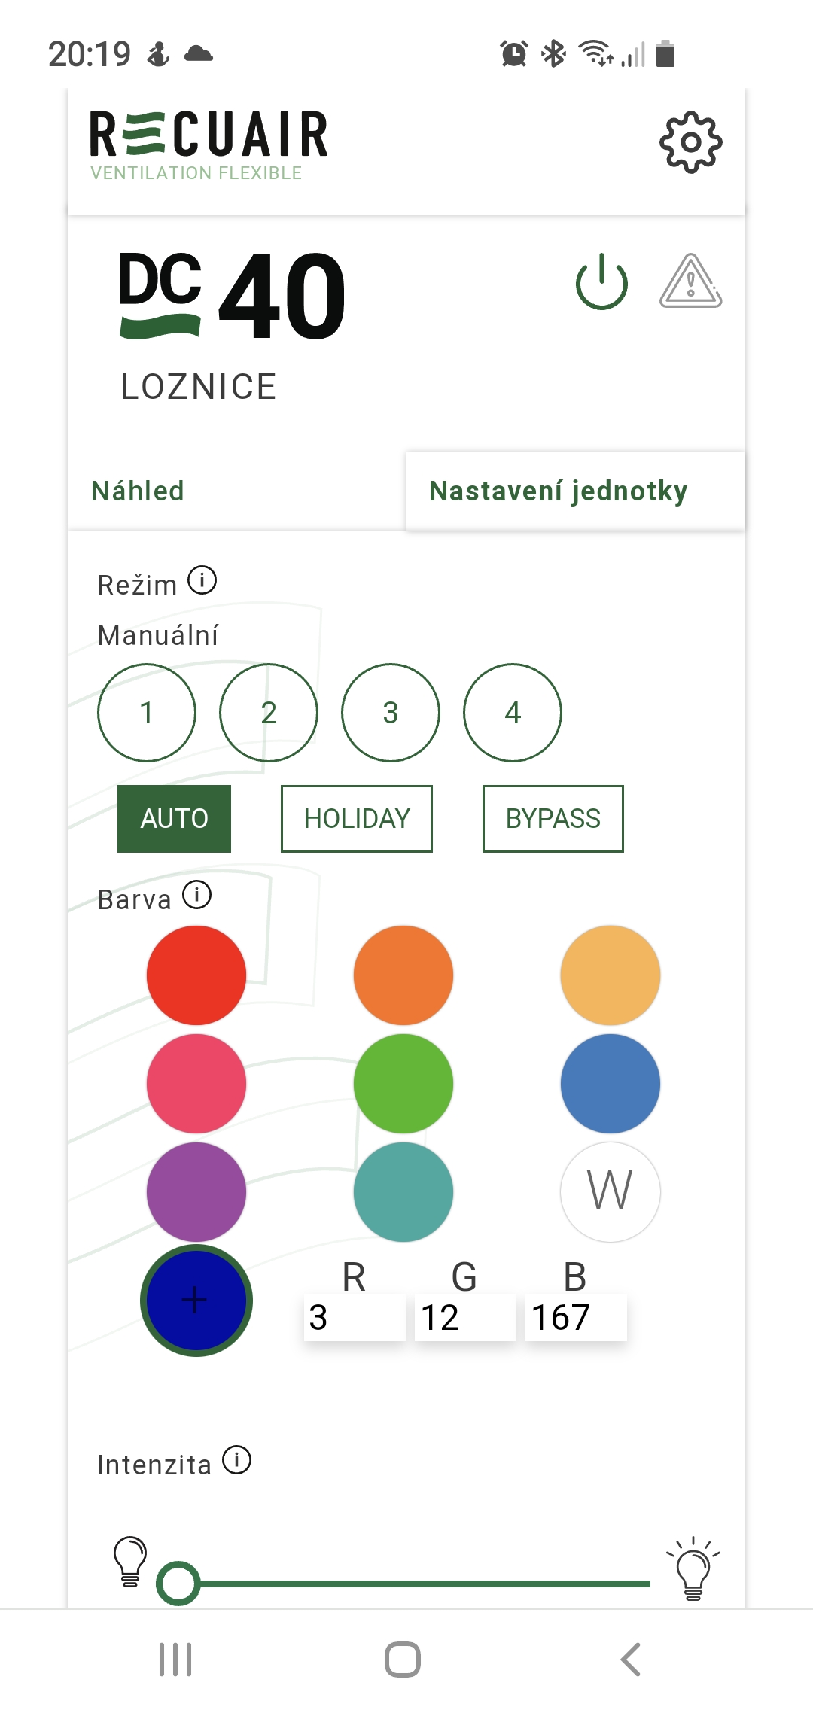Tap the custom color plus button
This screenshot has width=813, height=1716.
tap(196, 1300)
